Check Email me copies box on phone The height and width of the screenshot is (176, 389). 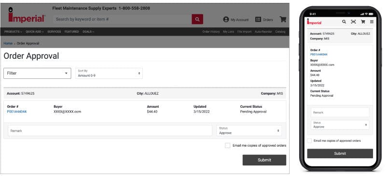coord(309,140)
